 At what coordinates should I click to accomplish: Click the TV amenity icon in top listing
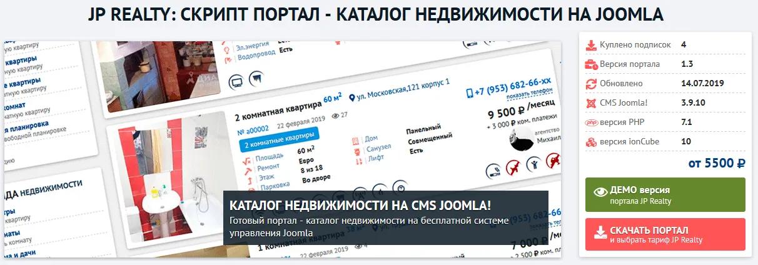coord(236,81)
